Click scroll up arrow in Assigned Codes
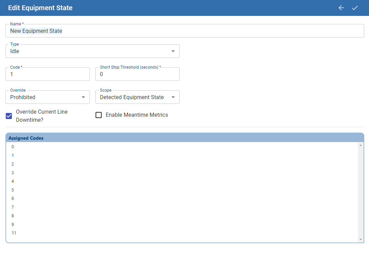 pyautogui.click(x=361, y=145)
